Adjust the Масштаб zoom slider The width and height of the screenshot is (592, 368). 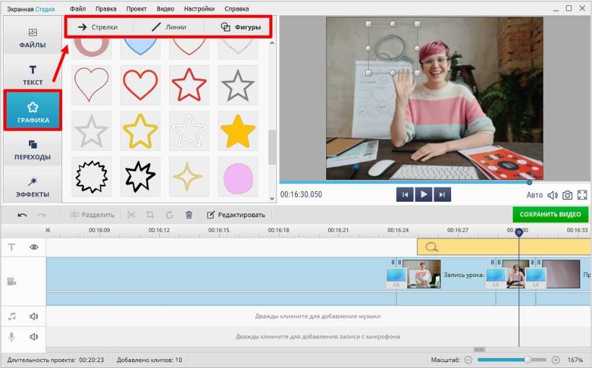(527, 360)
